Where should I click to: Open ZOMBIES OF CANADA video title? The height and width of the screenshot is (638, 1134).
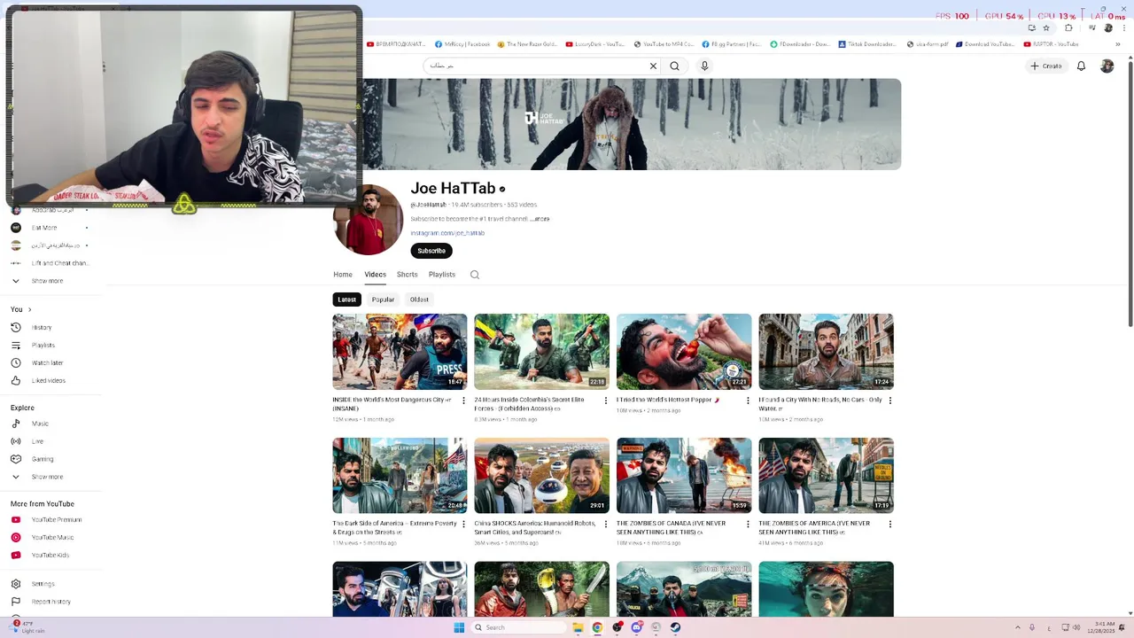tap(672, 527)
